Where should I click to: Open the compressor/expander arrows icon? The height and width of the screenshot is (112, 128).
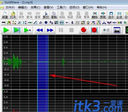(x=25, y=23)
